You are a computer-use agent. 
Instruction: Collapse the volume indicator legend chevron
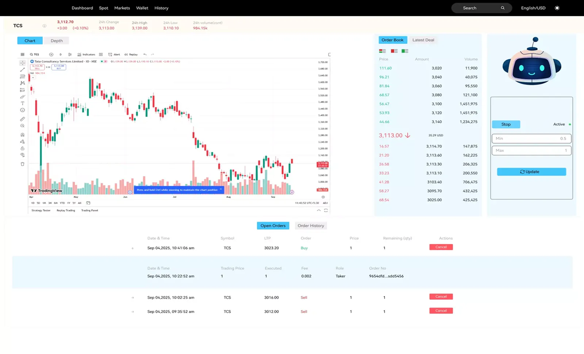[33, 77]
